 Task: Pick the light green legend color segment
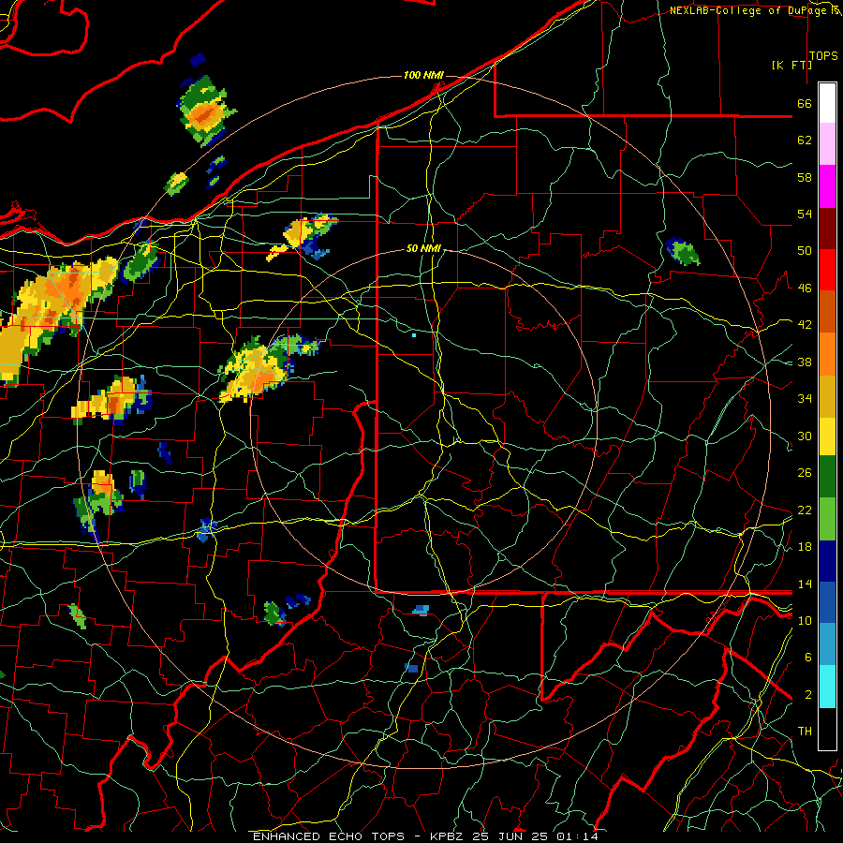click(827, 519)
